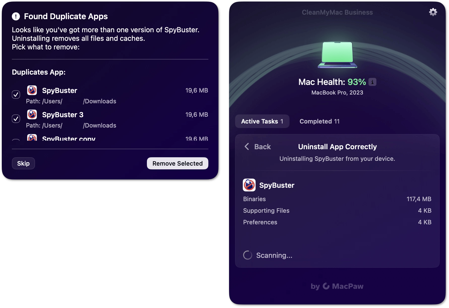Click the Supporting Files row label

(266, 210)
